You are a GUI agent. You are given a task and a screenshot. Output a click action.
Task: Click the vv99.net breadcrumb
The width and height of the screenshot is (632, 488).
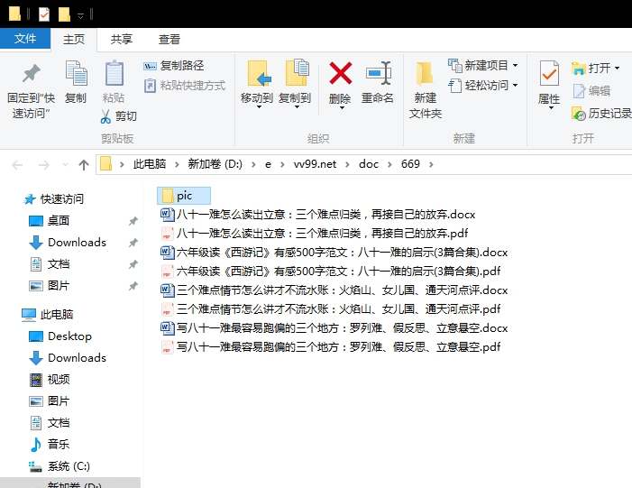[x=316, y=164]
